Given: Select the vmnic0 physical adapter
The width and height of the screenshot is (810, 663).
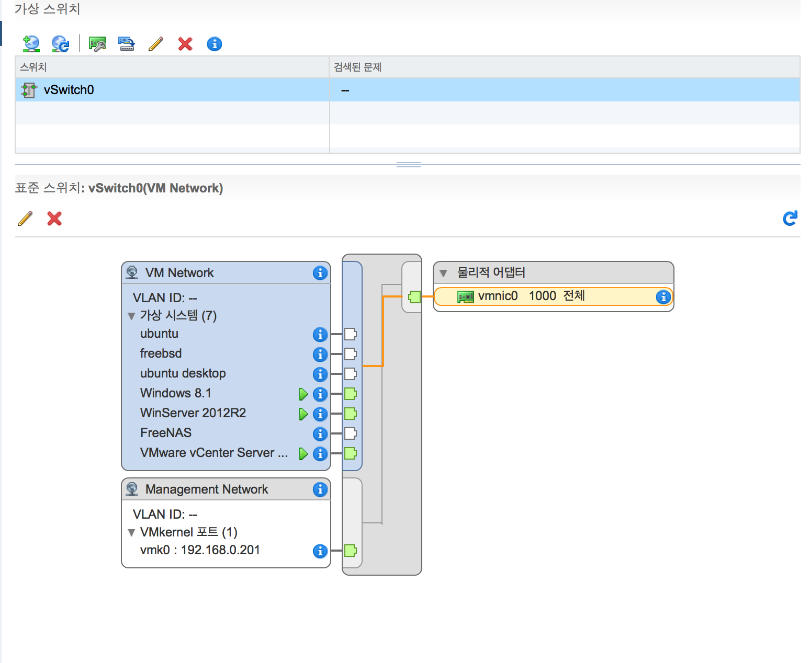Looking at the screenshot, I should tap(554, 296).
